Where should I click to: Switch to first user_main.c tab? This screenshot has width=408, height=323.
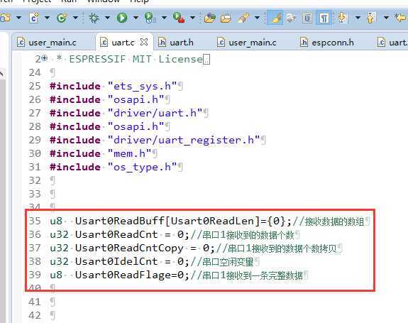coord(47,42)
